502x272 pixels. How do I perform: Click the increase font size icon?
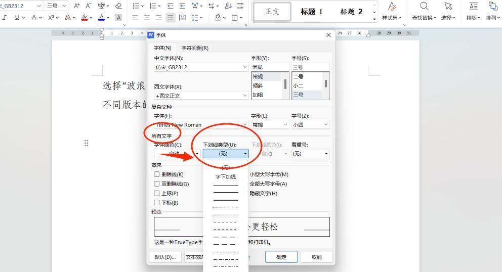76,6
